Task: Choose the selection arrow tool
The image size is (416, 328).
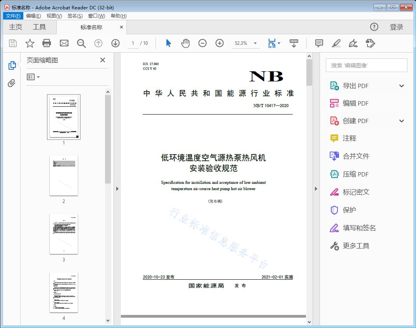Action: pos(168,43)
